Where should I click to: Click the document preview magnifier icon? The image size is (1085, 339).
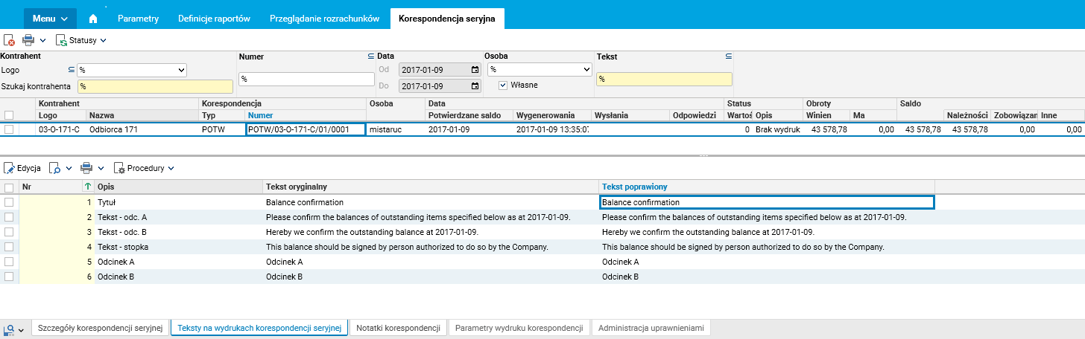click(54, 168)
